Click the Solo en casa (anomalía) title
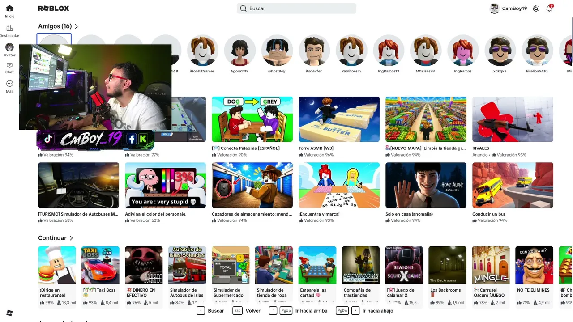Viewport: 573px width, 322px height. (x=409, y=214)
